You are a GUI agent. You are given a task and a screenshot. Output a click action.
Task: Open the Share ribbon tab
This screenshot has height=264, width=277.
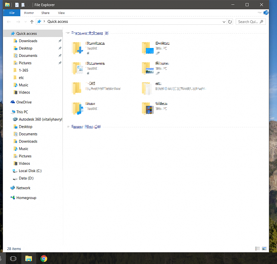pyautogui.click(x=45, y=13)
